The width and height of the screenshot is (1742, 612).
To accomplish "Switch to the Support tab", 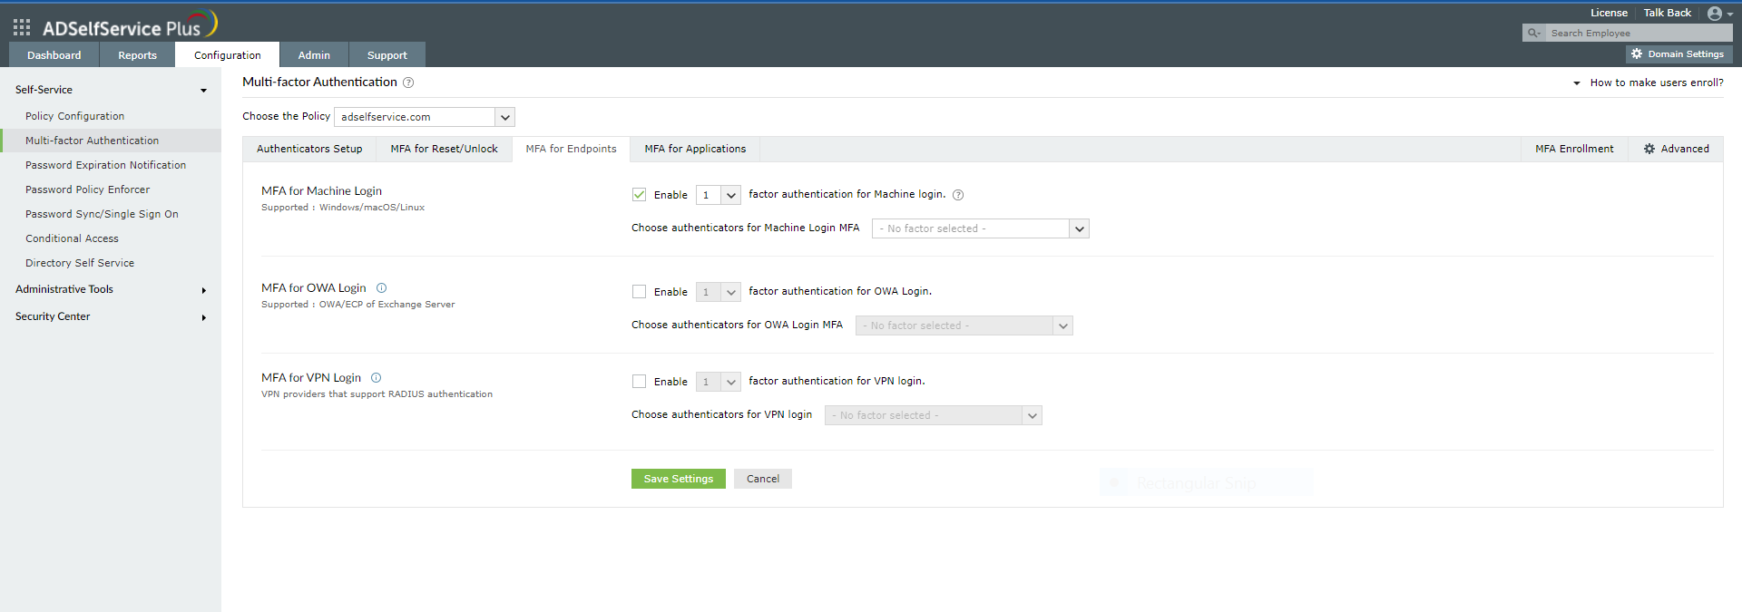I will pyautogui.click(x=387, y=55).
